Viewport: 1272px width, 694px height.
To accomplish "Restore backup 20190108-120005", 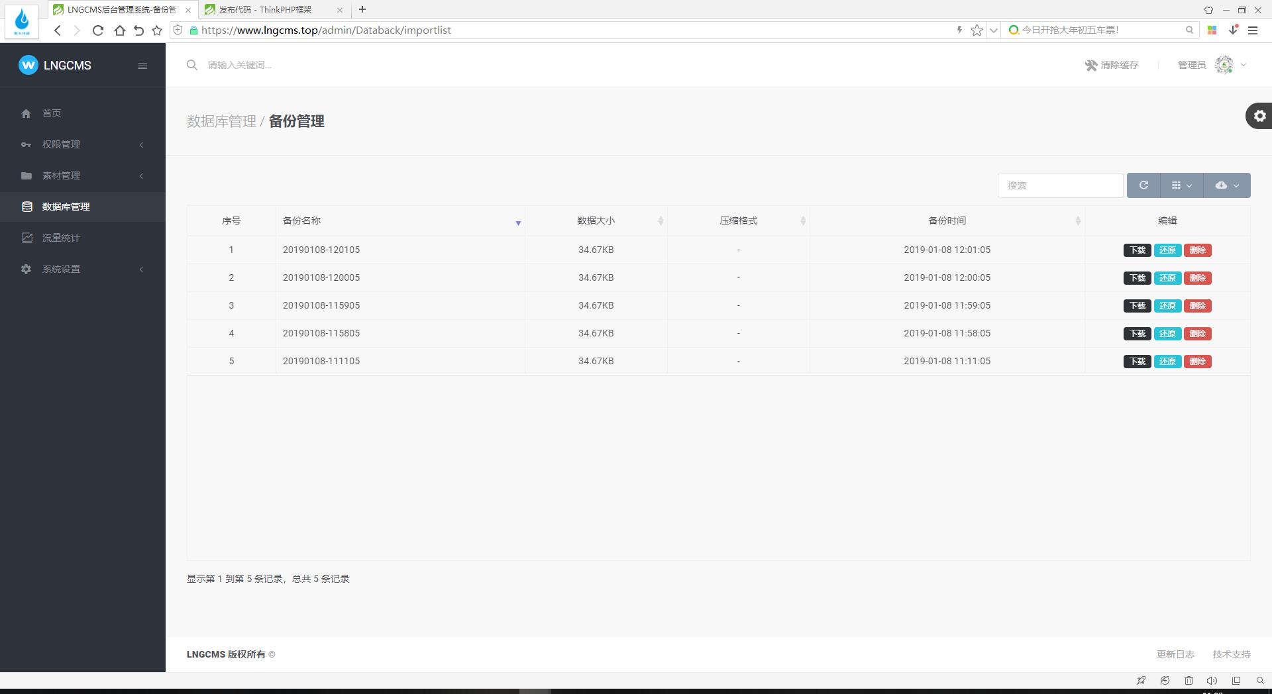I will pyautogui.click(x=1167, y=278).
